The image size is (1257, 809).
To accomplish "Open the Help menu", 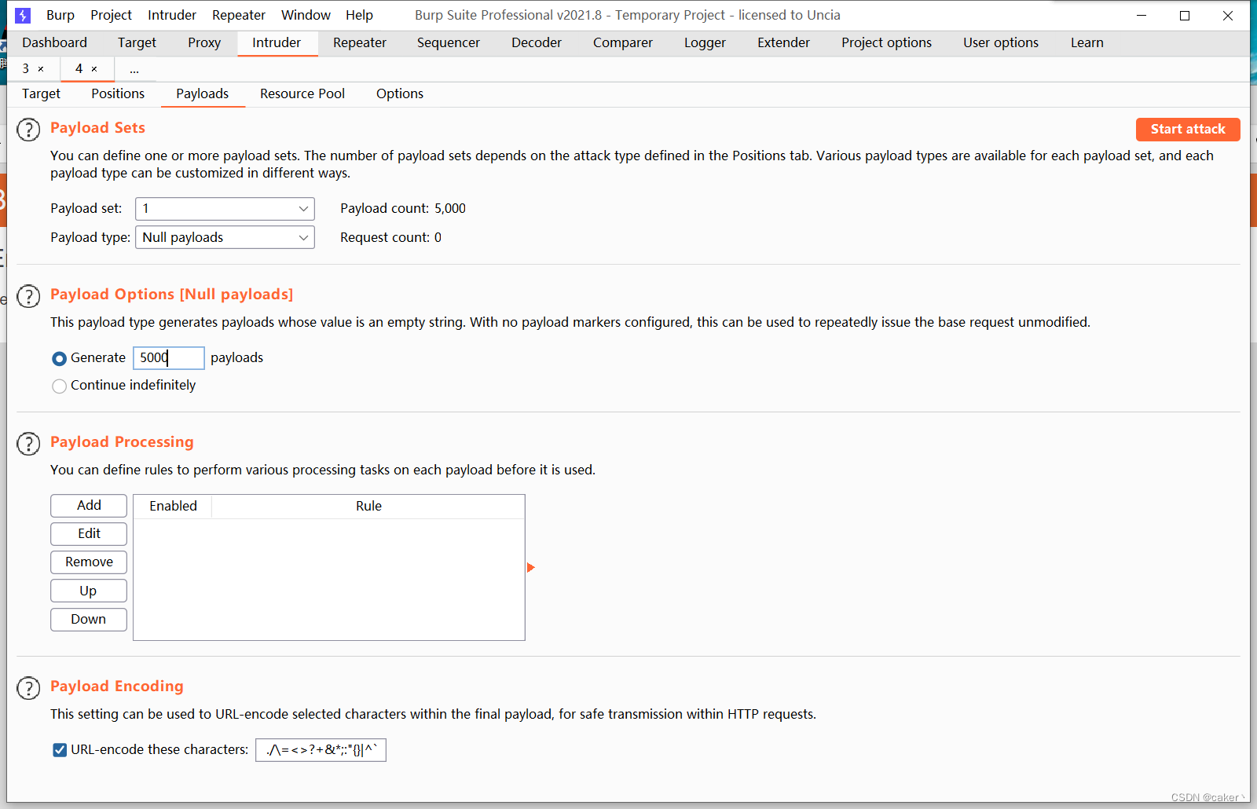I will point(359,15).
